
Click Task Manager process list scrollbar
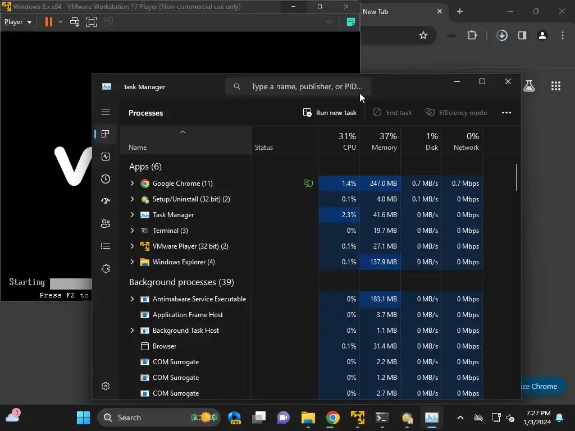click(x=517, y=177)
